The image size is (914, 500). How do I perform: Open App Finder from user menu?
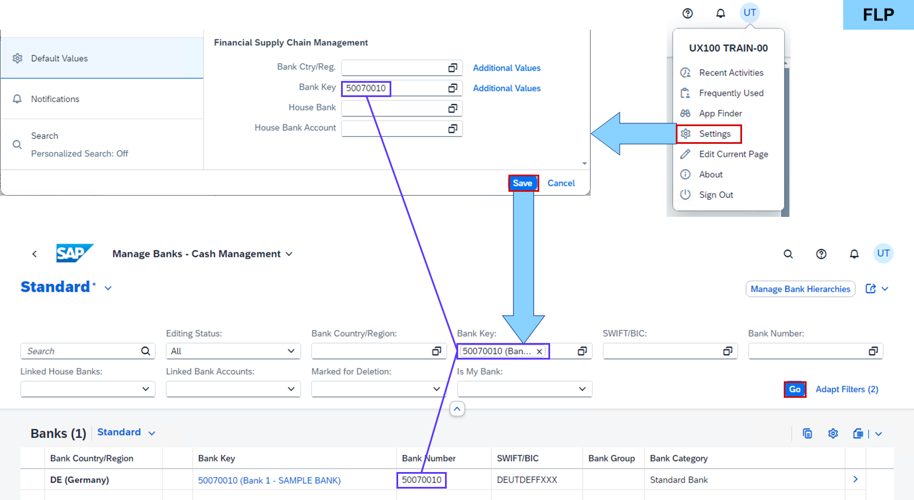pyautogui.click(x=728, y=114)
